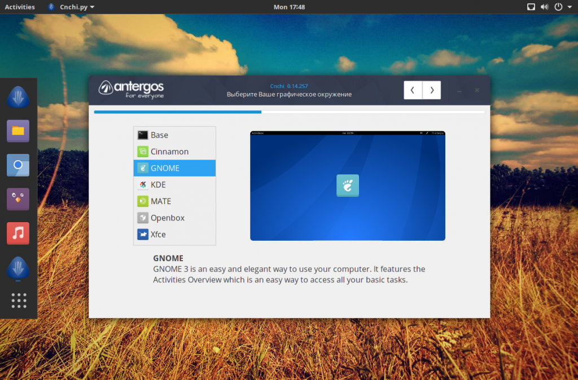Open the Activities overview
This screenshot has height=380, width=578.
click(x=20, y=7)
